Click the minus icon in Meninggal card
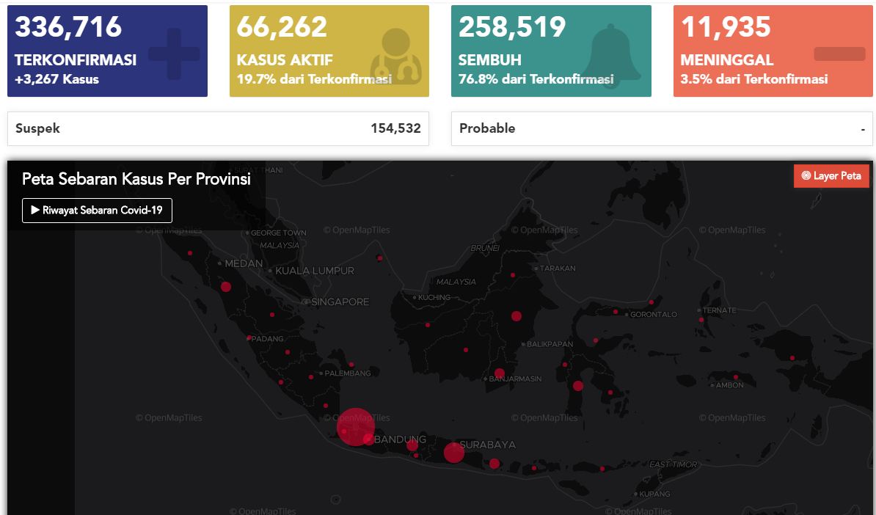 [x=839, y=54]
